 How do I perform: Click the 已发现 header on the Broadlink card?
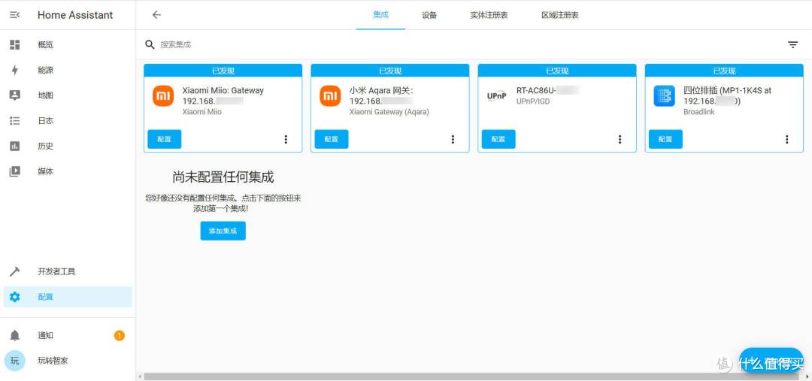[x=725, y=71]
